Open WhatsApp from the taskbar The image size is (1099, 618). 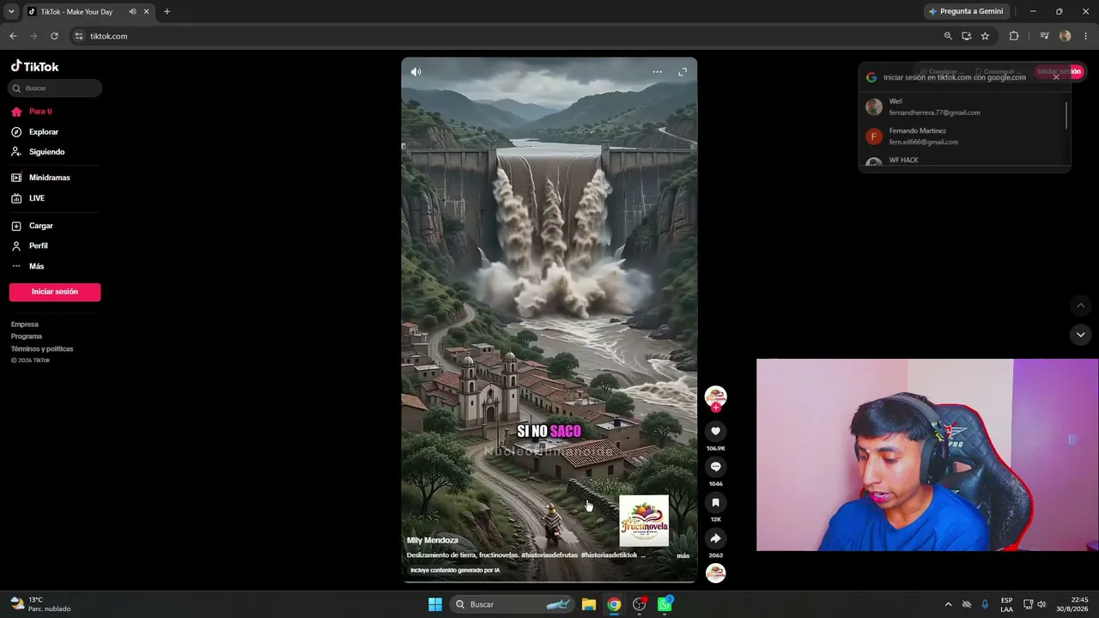tap(665, 604)
